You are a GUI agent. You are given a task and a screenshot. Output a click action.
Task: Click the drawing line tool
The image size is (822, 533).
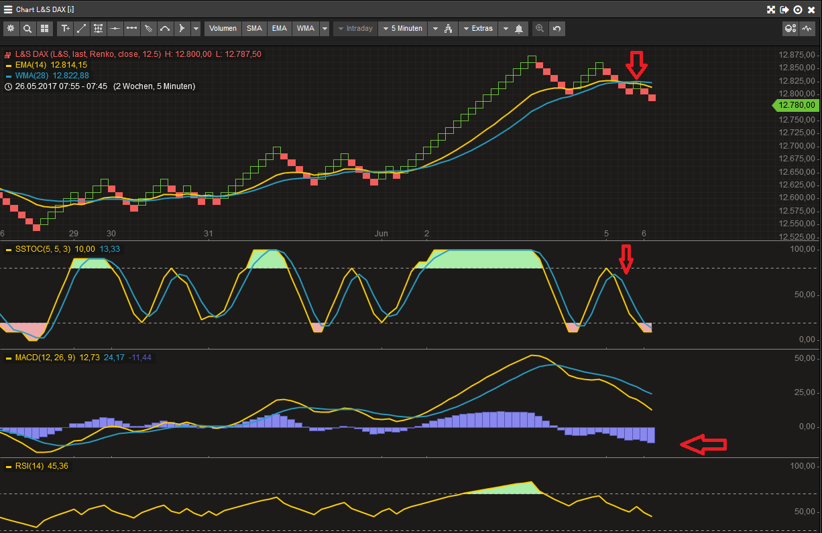coord(80,28)
